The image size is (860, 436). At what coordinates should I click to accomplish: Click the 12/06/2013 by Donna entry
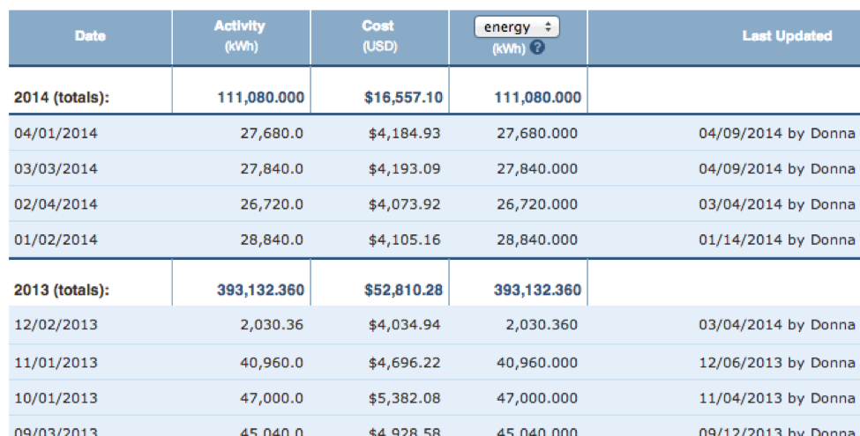pos(776,362)
